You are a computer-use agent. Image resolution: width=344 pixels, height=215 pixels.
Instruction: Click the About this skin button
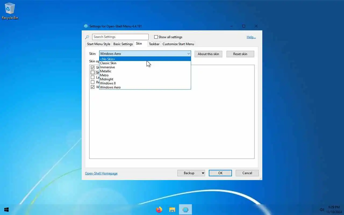(x=208, y=54)
